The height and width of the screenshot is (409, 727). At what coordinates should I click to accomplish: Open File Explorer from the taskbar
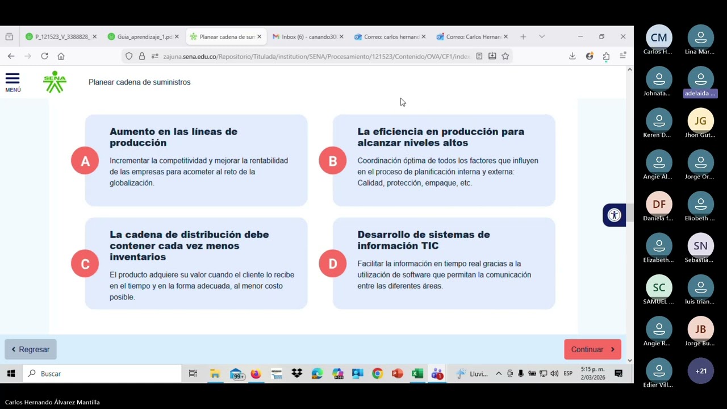[215, 373]
